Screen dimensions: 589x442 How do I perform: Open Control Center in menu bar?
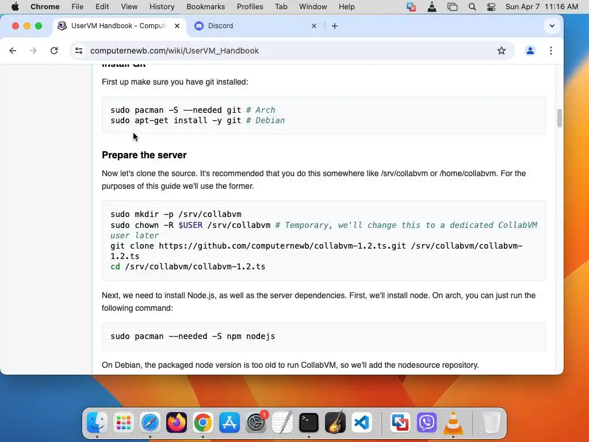[491, 7]
